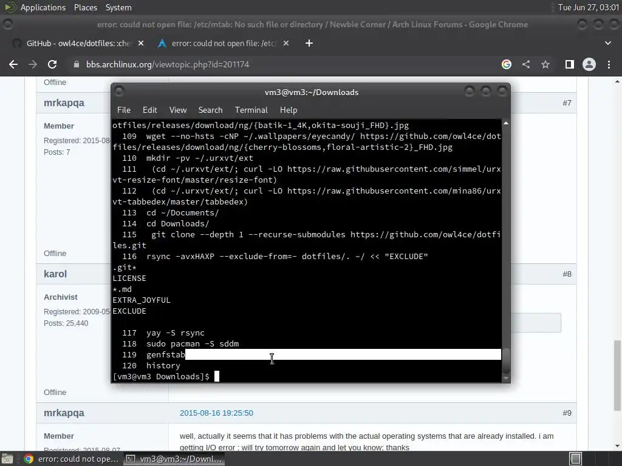Viewport: 622px width, 466px height.
Task: Open terminal File menu
Action: 124,110
